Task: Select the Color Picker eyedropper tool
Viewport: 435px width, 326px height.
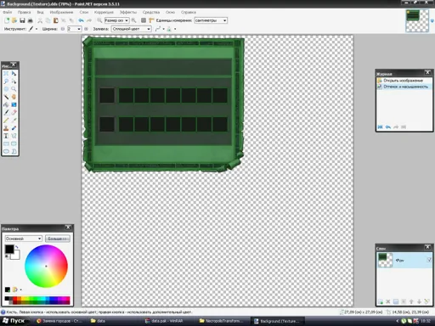Action: coord(14,121)
